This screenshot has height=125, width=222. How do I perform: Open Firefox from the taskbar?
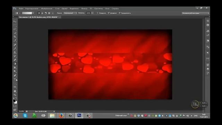click(61, 116)
